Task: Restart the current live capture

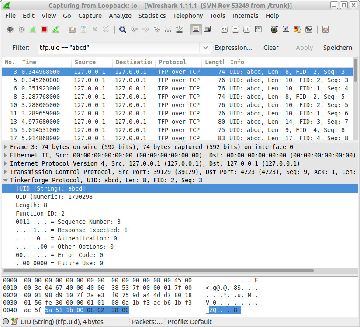Action: click(55, 30)
